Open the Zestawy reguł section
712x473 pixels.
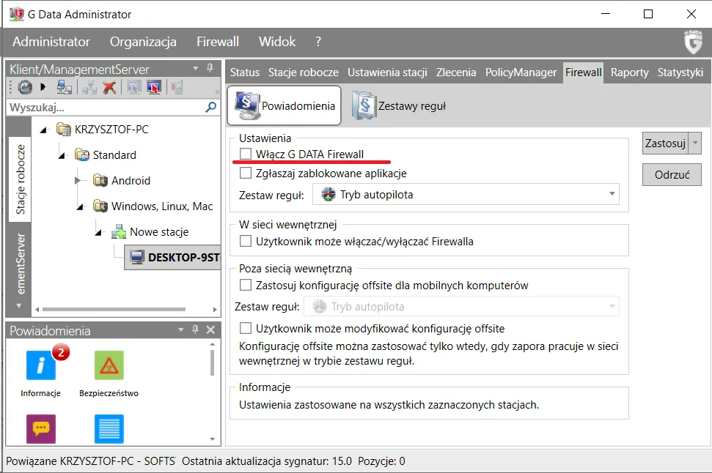coord(399,105)
